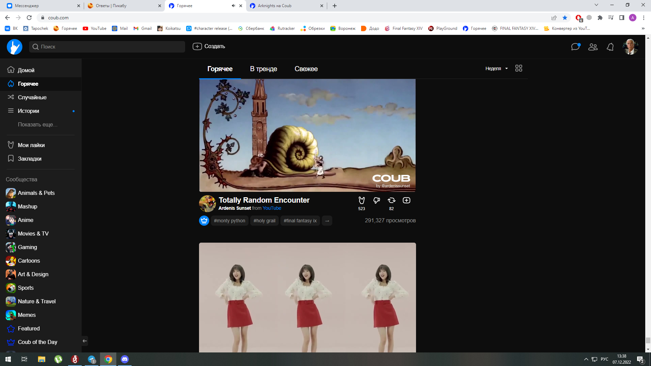Switch to the Ответы | Пикабу tab
The width and height of the screenshot is (651, 366).
pos(124,6)
